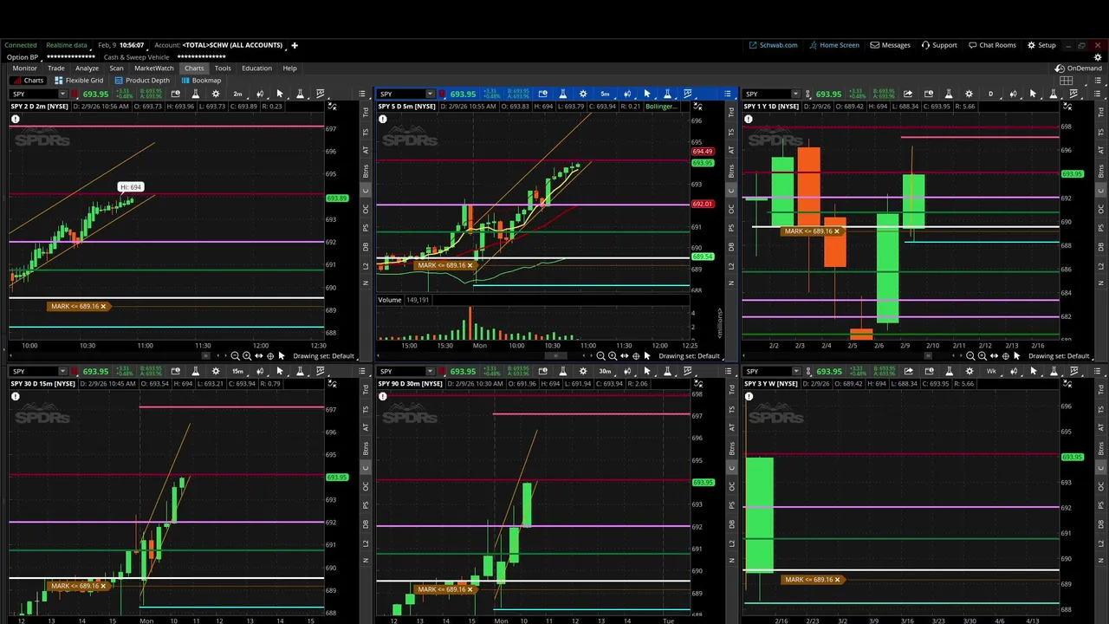Select crosshair tool below SPY 1 Y 1D chart
This screenshot has width=1109, height=624.
coord(1005,356)
